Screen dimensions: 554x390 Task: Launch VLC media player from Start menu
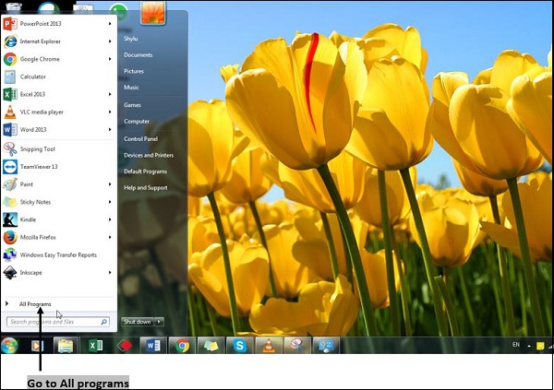click(40, 112)
